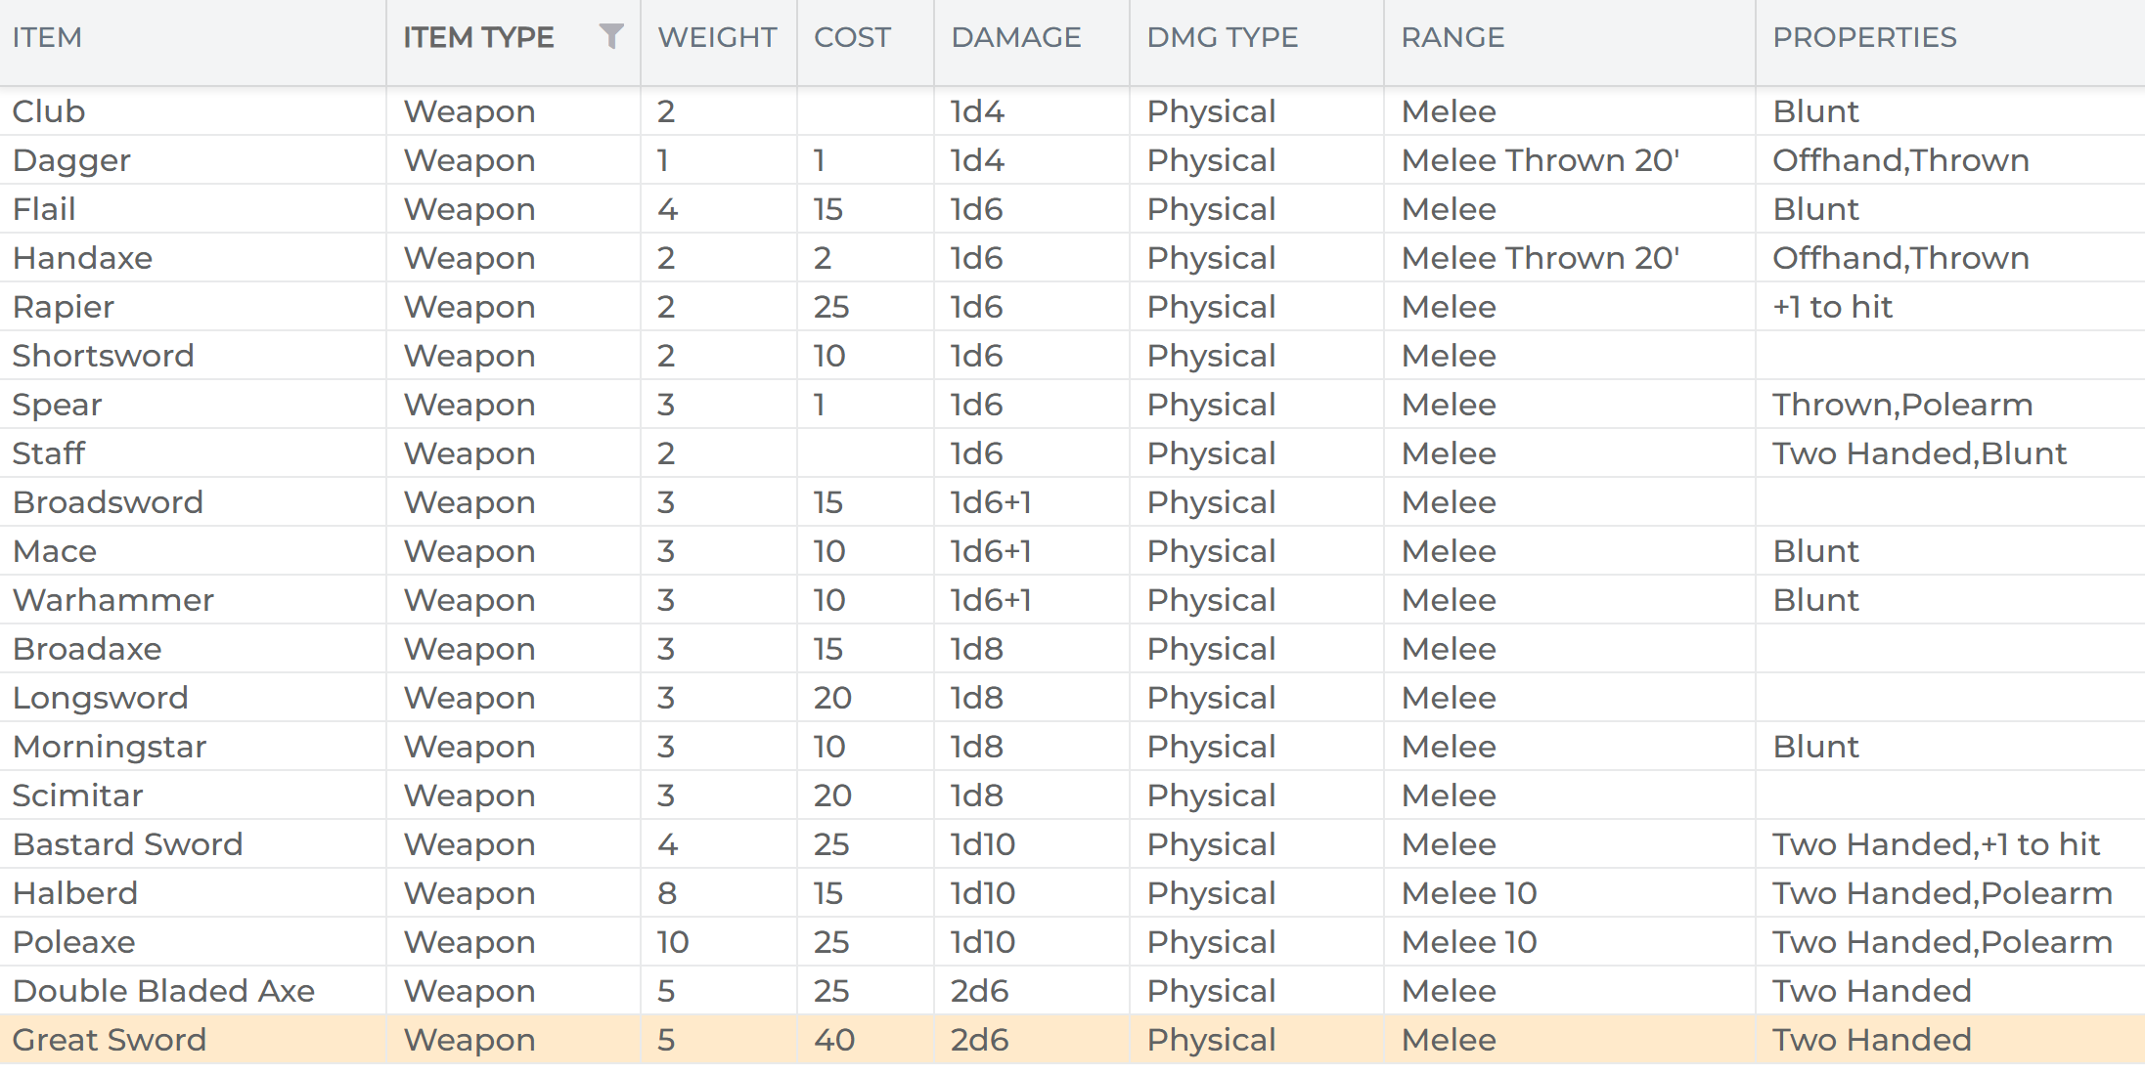Select the Club item cell
Image resolution: width=2145 pixels, height=1075 pixels.
pyautogui.click(x=49, y=111)
